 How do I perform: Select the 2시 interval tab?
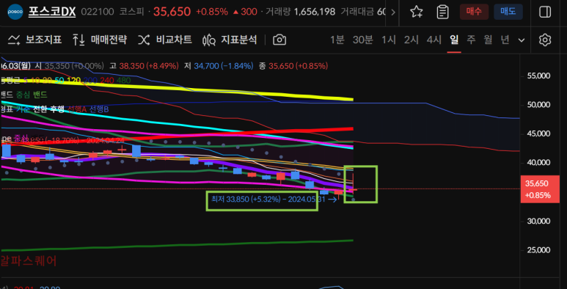click(411, 40)
